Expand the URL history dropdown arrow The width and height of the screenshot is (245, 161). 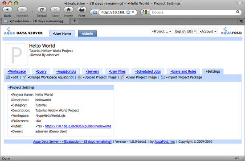pos(133,12)
